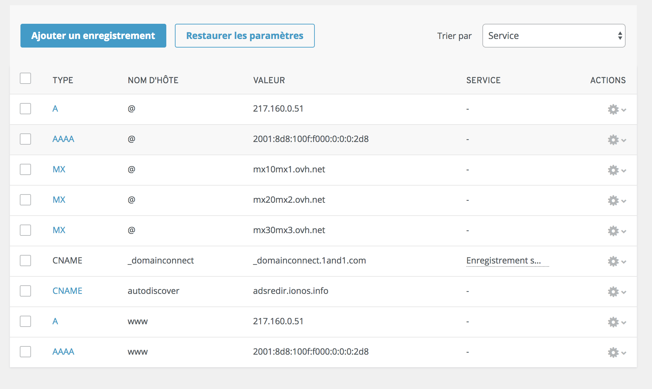Open the CNAME autodiscover type link

pos(67,291)
